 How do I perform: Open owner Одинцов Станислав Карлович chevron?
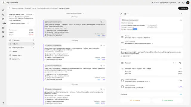146,26
